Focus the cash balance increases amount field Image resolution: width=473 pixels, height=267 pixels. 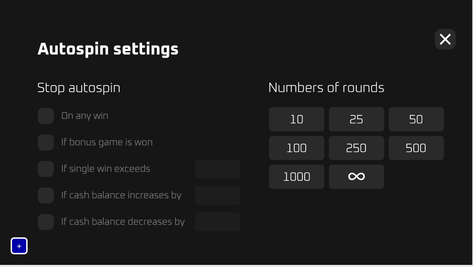[x=217, y=196]
